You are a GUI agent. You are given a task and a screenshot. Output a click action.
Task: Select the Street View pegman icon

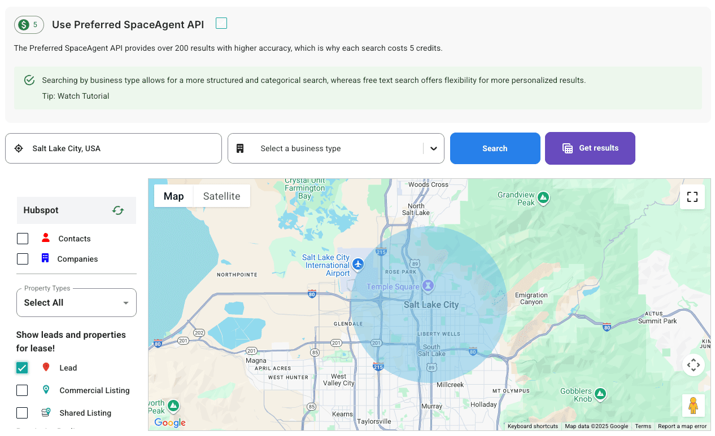click(x=694, y=406)
